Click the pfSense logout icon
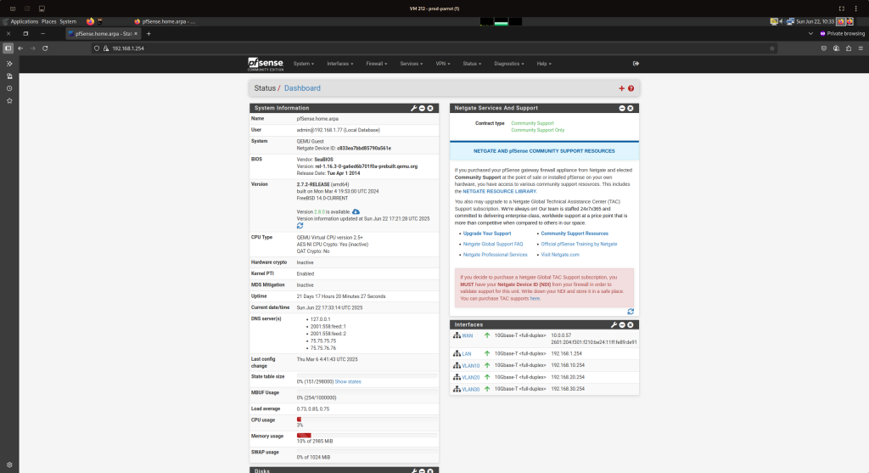869x473 pixels. (x=636, y=64)
